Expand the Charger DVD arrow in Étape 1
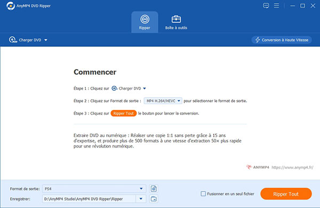The image size is (320, 208). 145,89
